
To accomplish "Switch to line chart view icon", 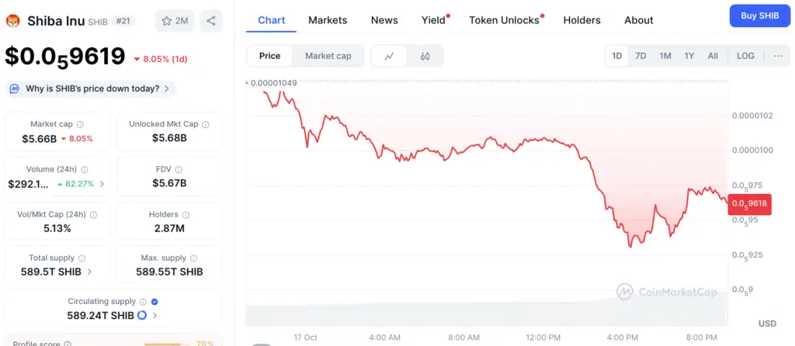I will (389, 56).
